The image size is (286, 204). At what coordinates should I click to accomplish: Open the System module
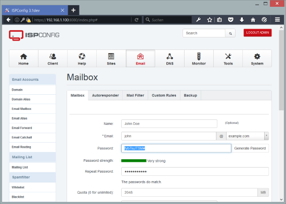tap(257, 59)
